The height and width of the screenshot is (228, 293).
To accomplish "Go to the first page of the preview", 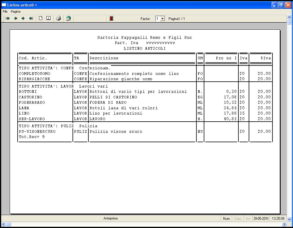I will coord(8,18).
